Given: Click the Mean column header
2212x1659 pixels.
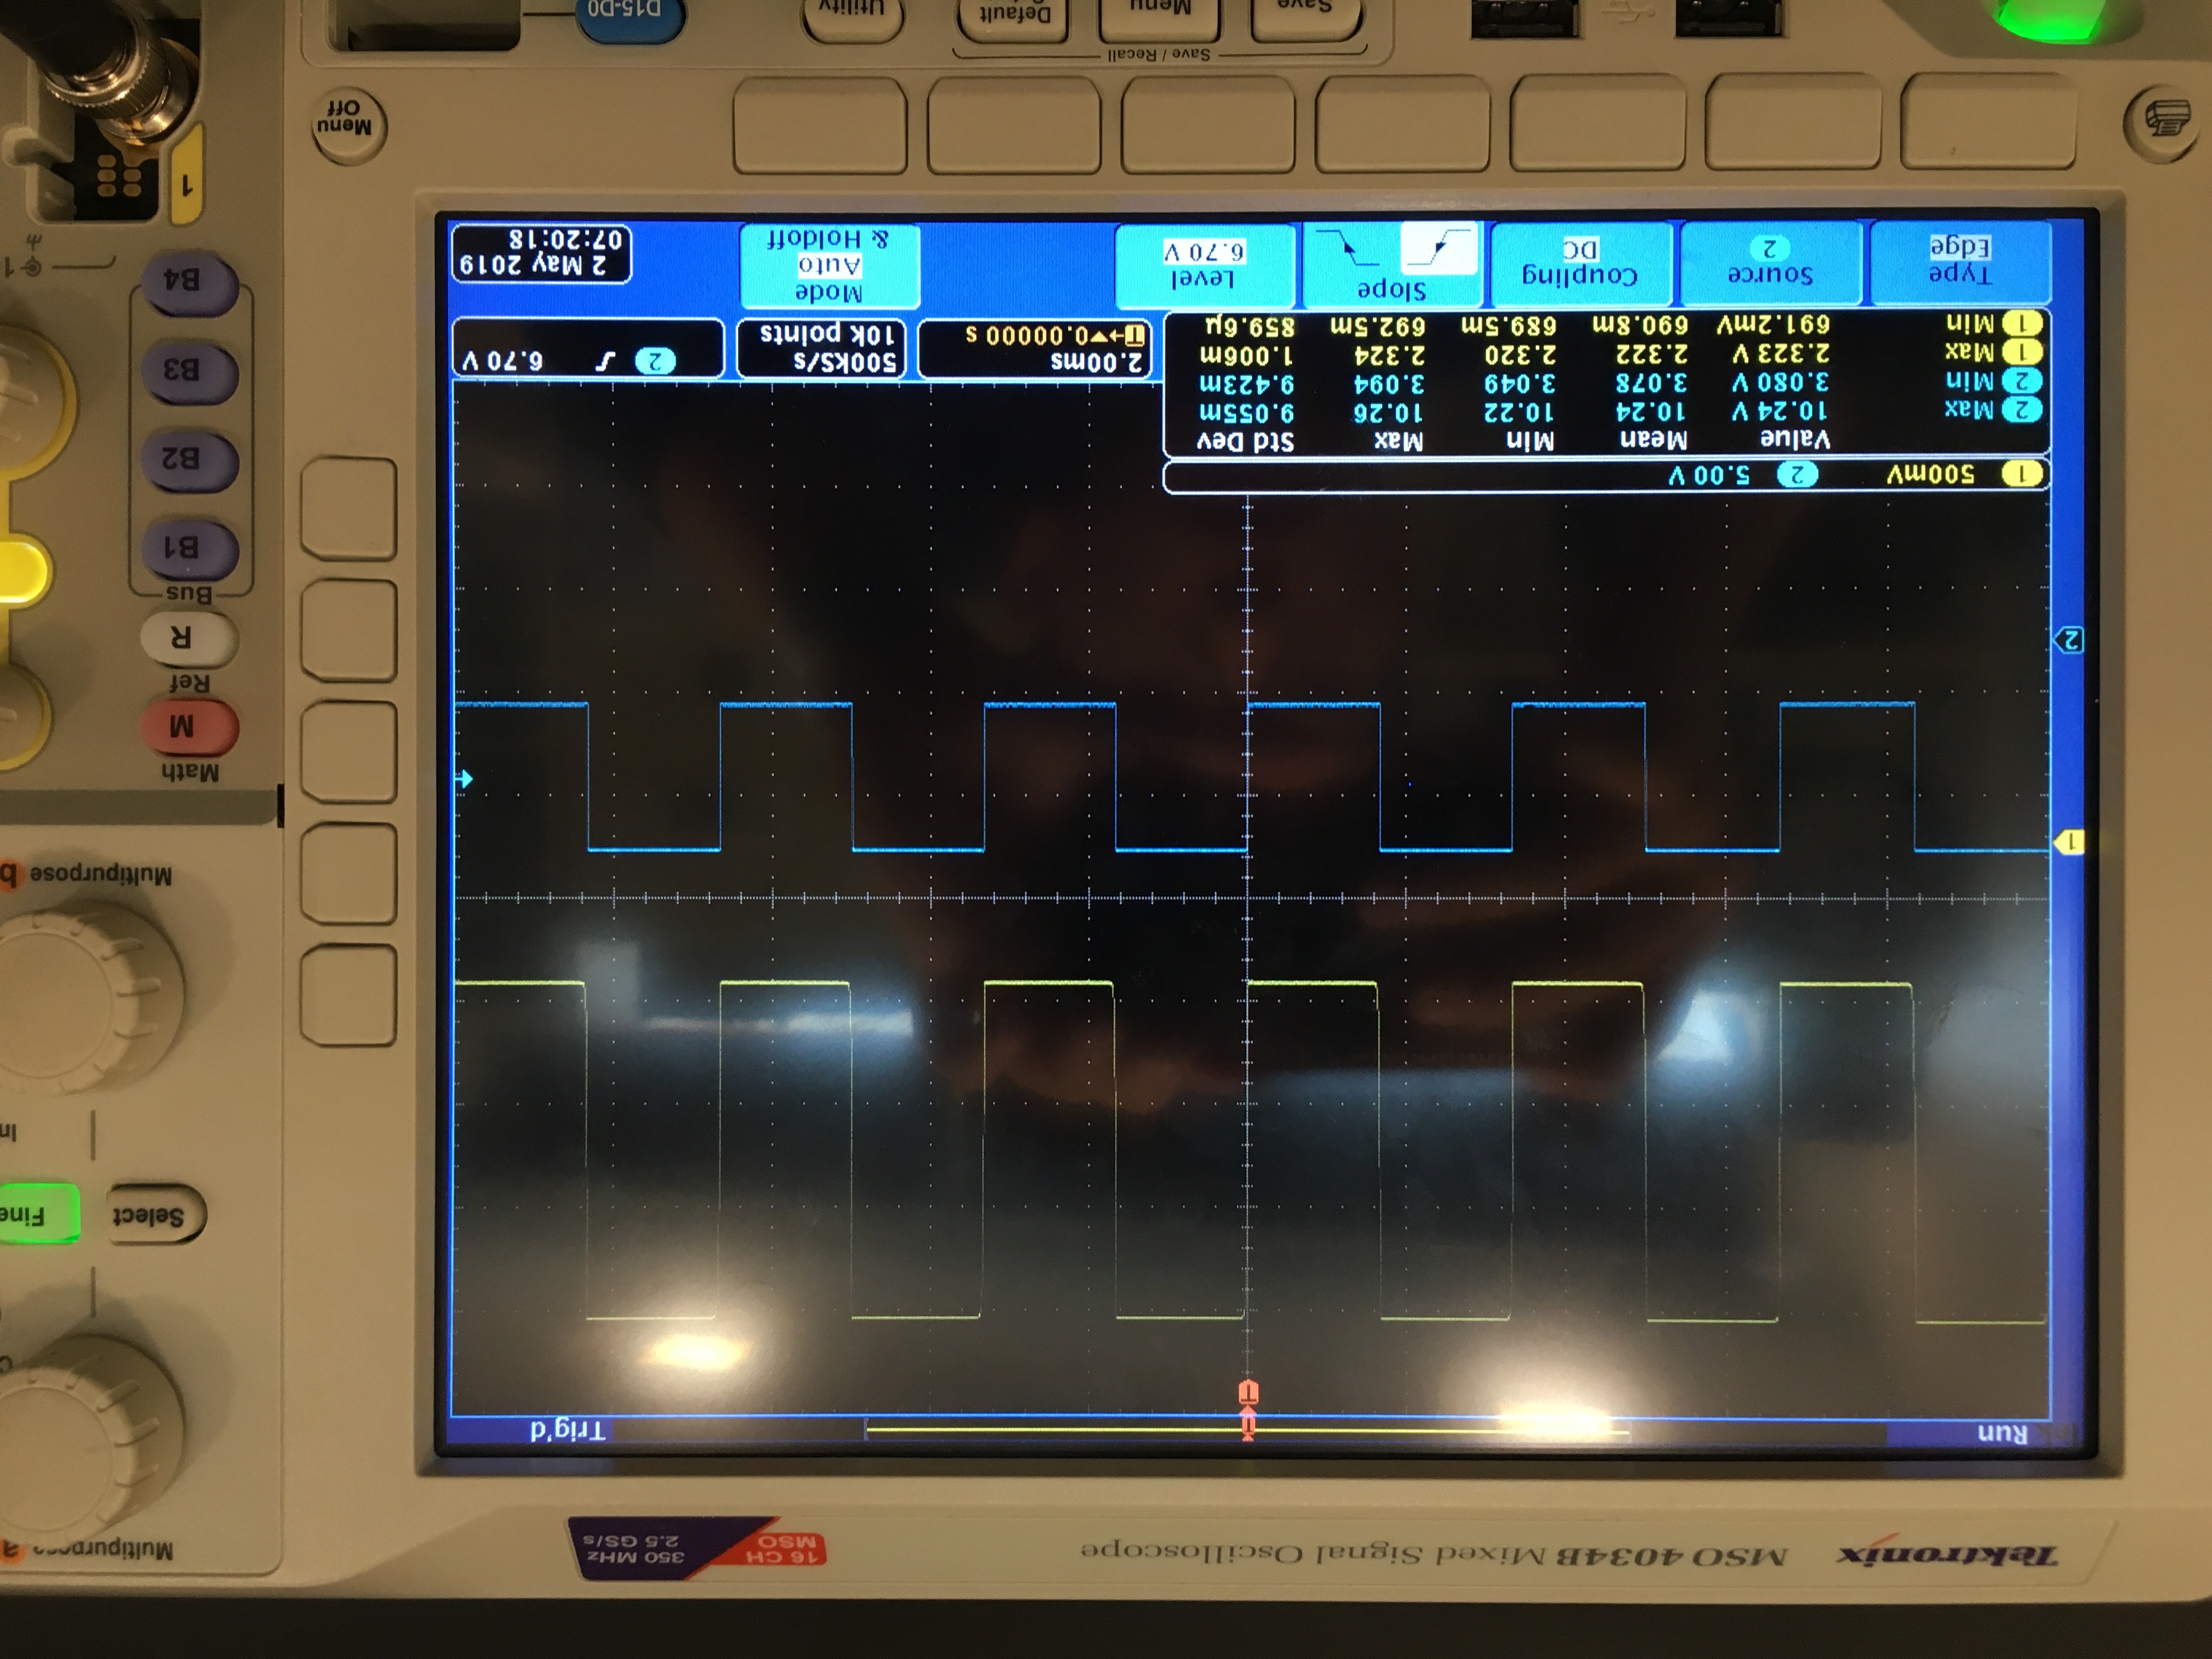Looking at the screenshot, I should tap(1653, 440).
